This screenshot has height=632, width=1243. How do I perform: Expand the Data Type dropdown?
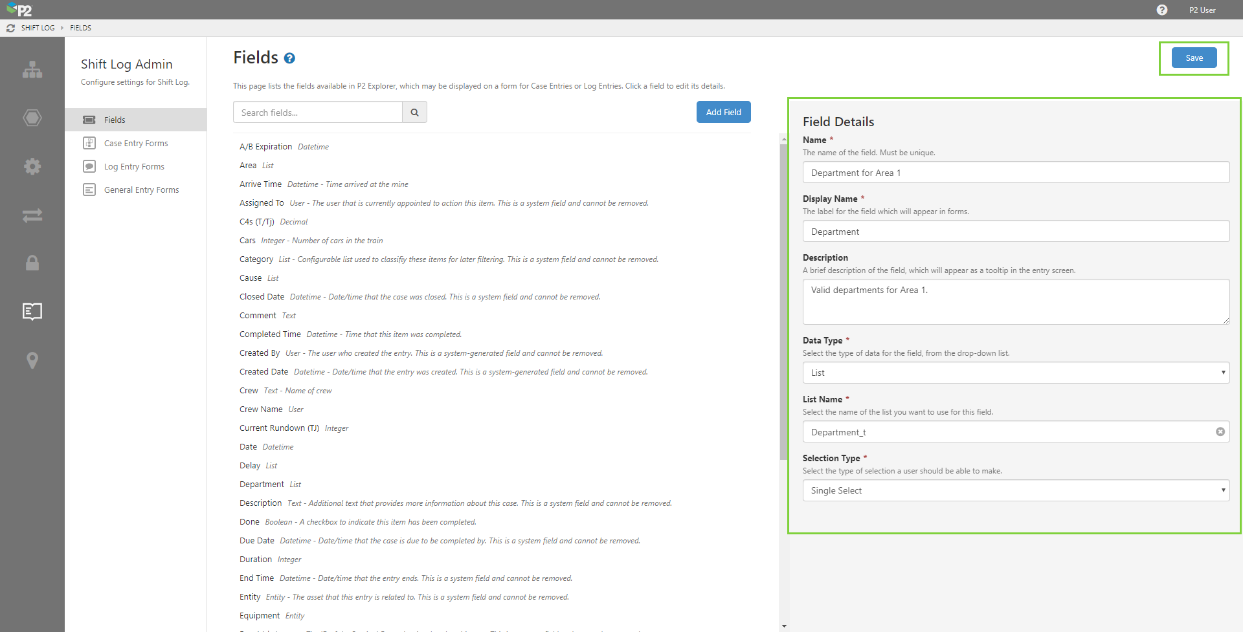(1015, 373)
